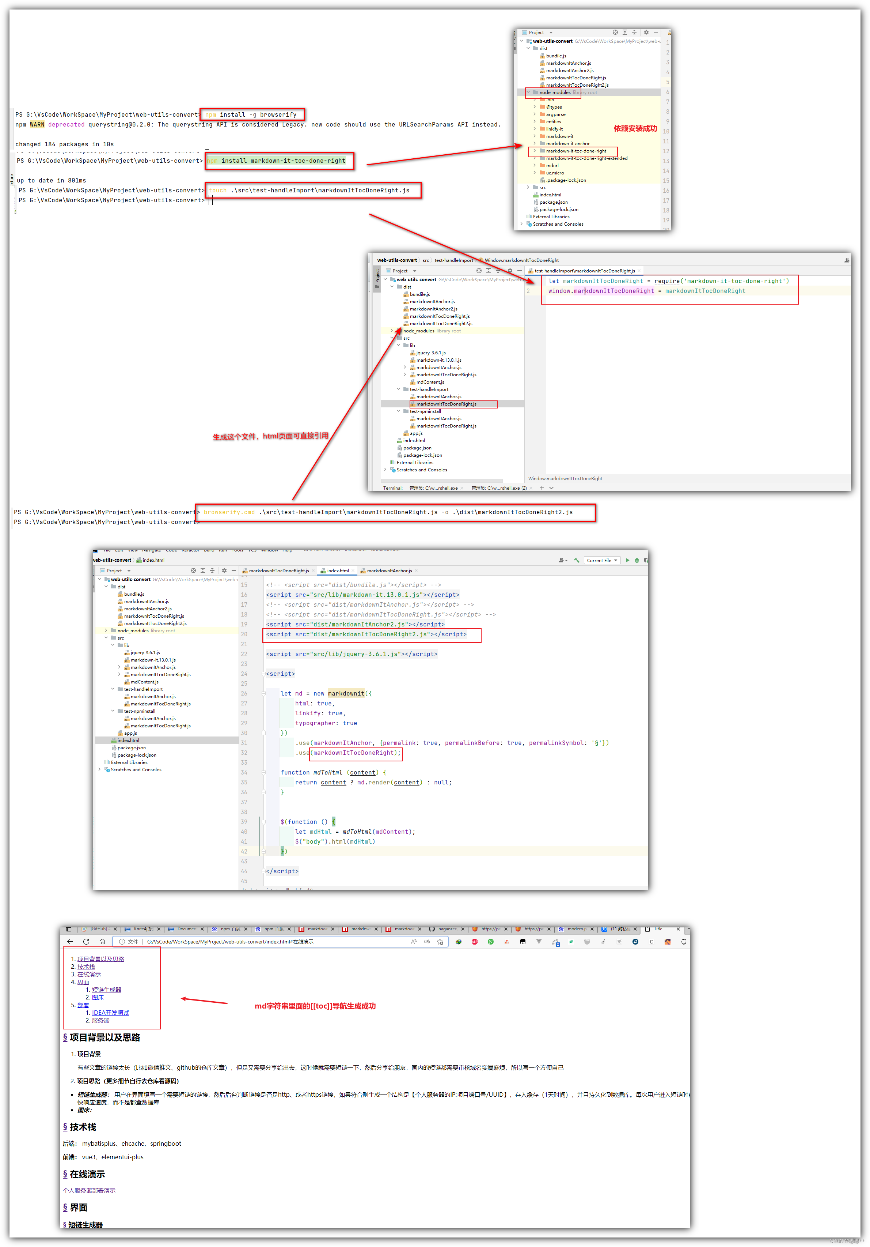Open the ABP extension icon

point(474,941)
